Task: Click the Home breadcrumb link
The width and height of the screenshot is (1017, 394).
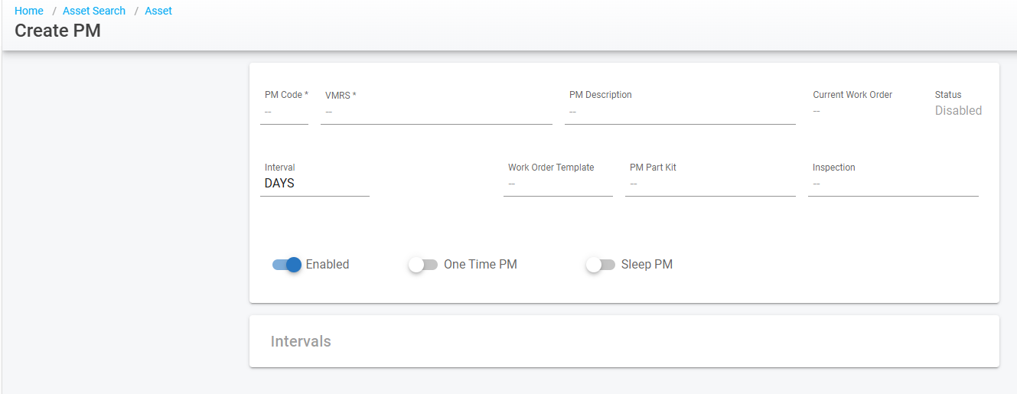Action: [29, 11]
